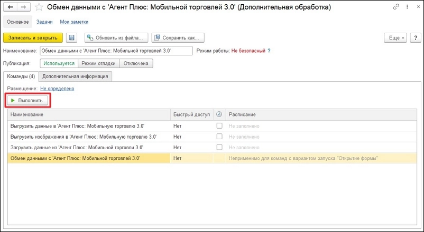Show safe mode hint question mark

point(269,51)
